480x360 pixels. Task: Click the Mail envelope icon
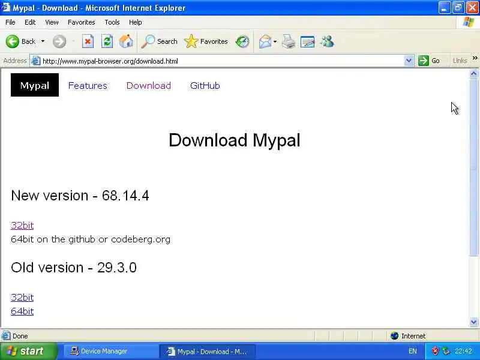coord(265,41)
